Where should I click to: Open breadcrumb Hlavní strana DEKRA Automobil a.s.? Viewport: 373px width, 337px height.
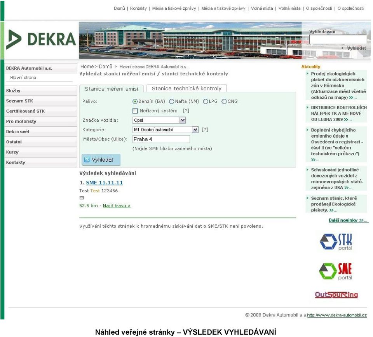(153, 66)
